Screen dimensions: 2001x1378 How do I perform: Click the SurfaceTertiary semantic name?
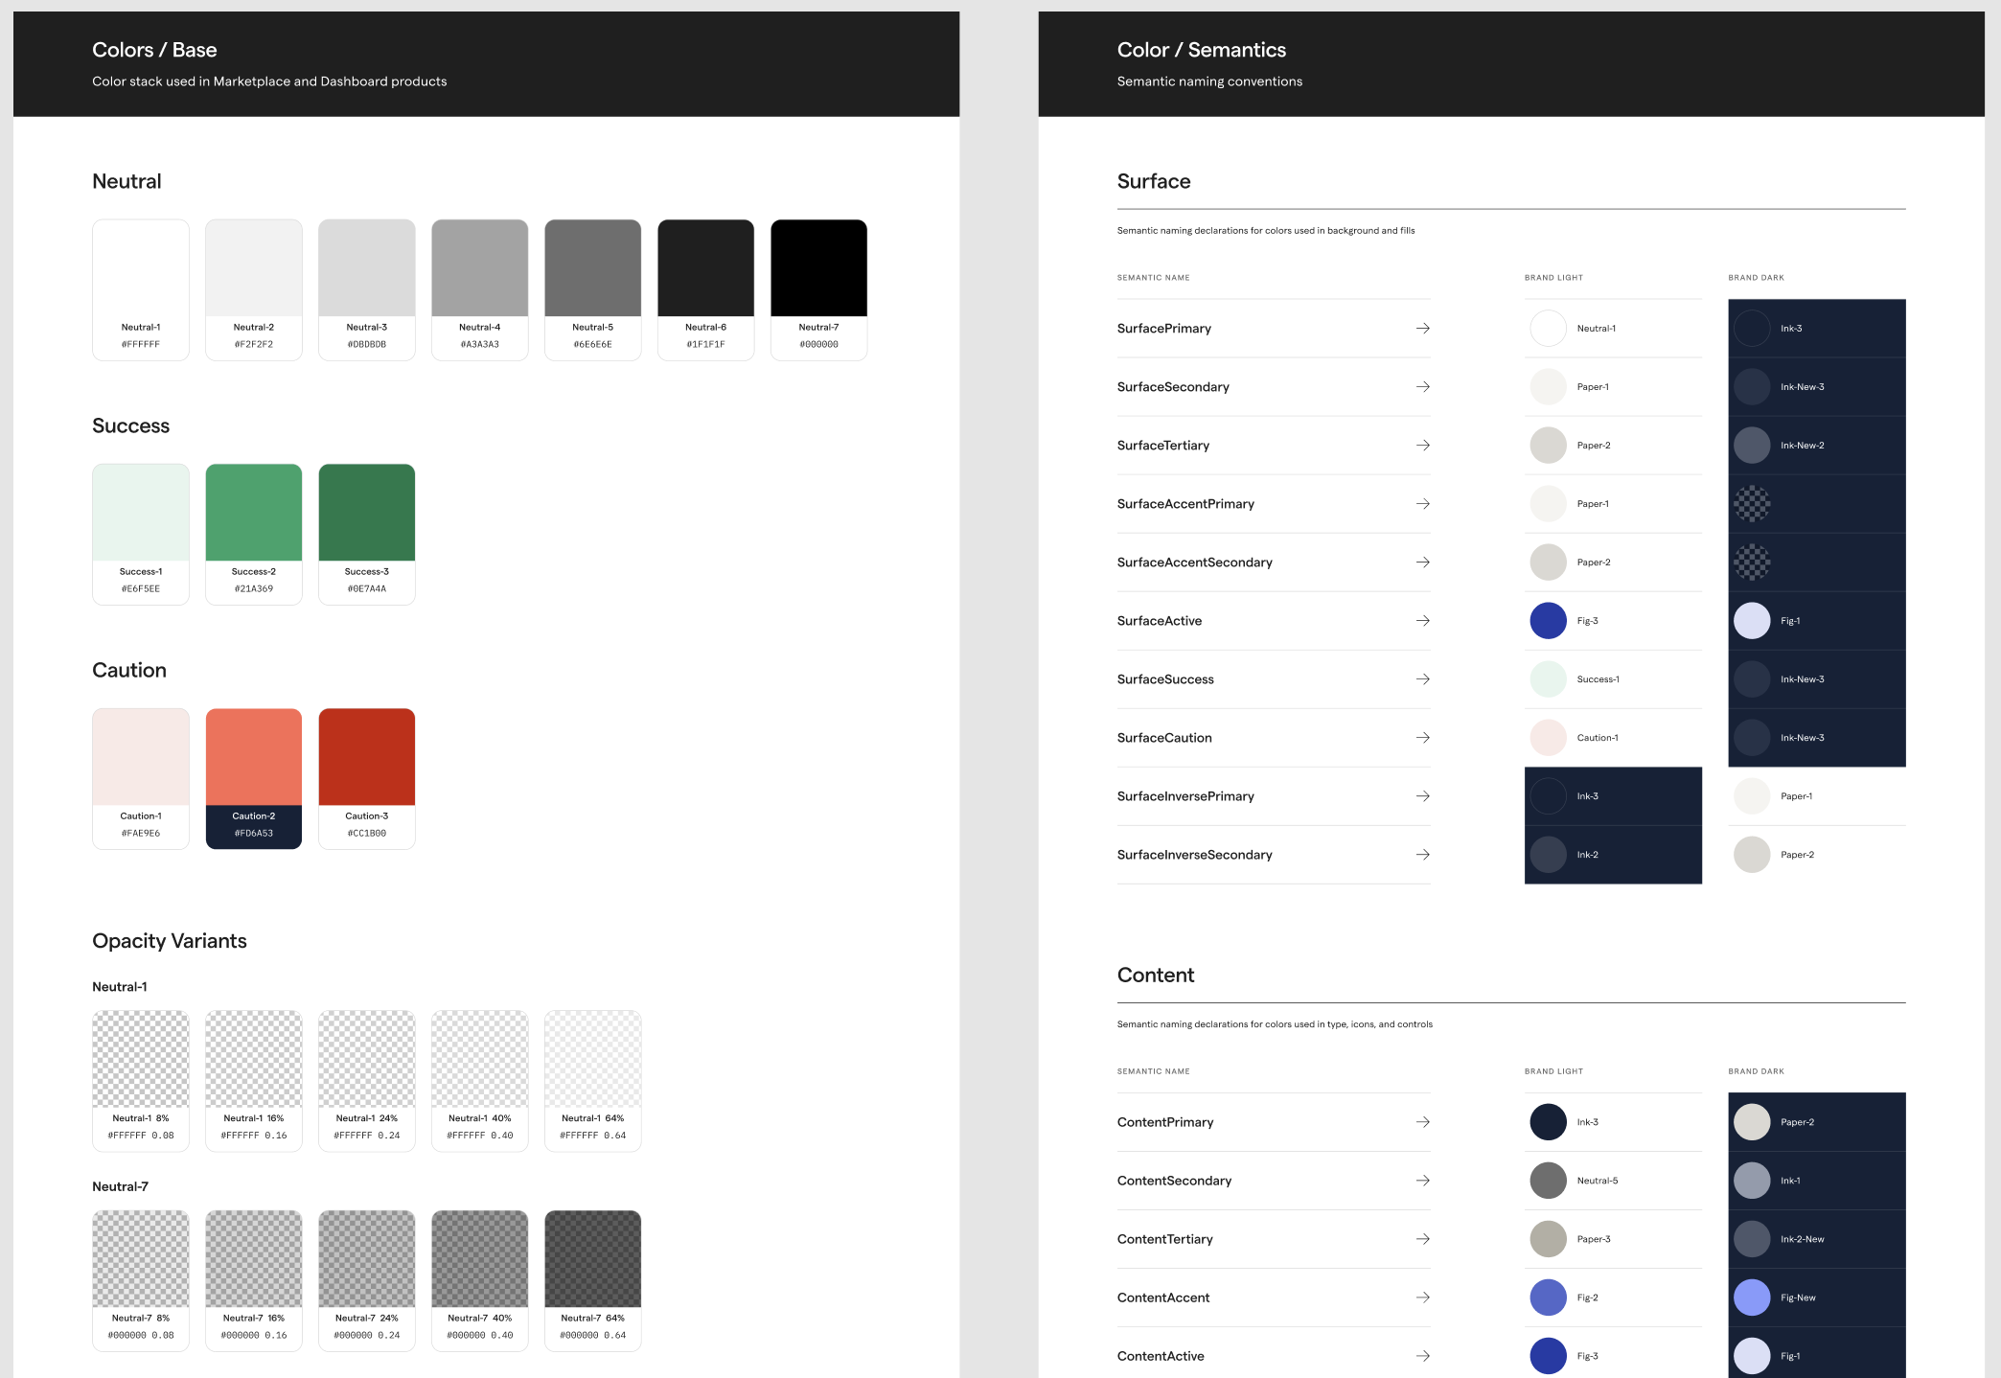1162,446
